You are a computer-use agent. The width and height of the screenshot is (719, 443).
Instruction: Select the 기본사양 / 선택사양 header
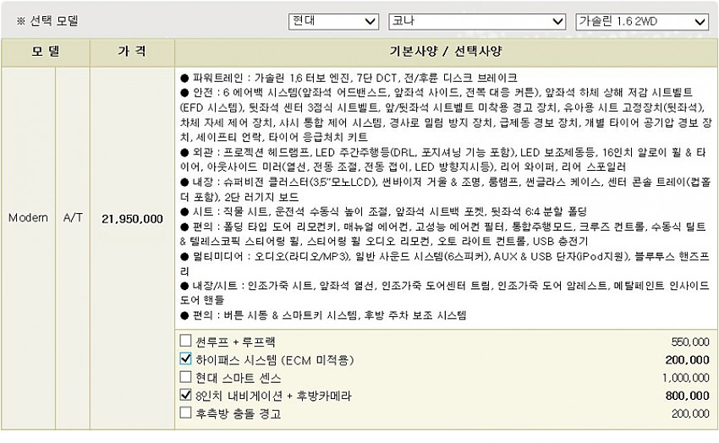(x=446, y=51)
